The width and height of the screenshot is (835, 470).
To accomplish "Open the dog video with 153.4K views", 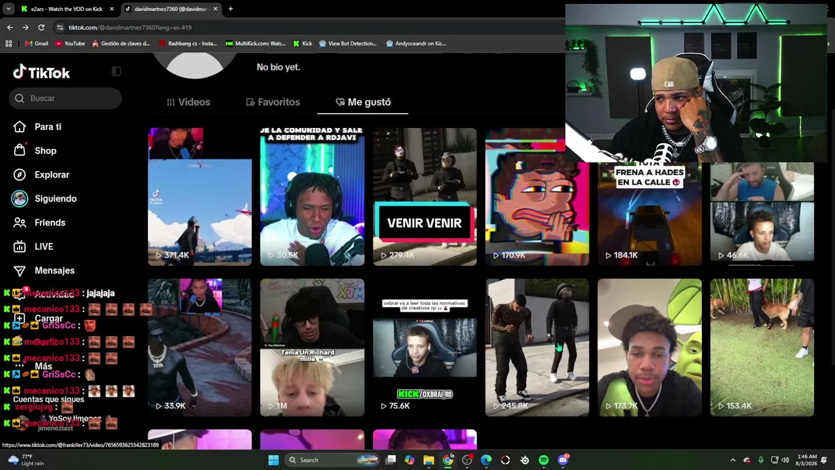I will [x=762, y=347].
